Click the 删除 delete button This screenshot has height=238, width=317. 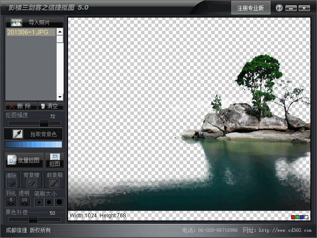21,106
